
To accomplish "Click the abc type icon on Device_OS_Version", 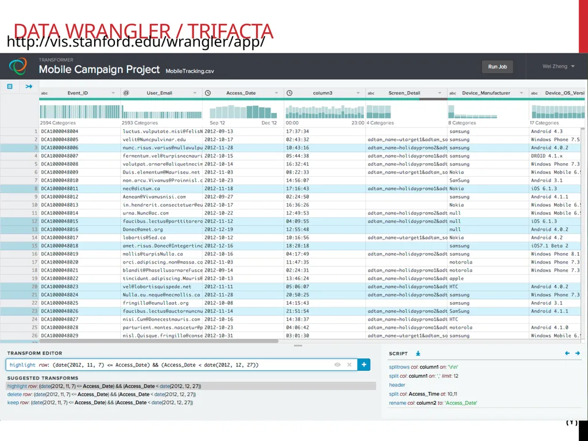I will click(535, 93).
